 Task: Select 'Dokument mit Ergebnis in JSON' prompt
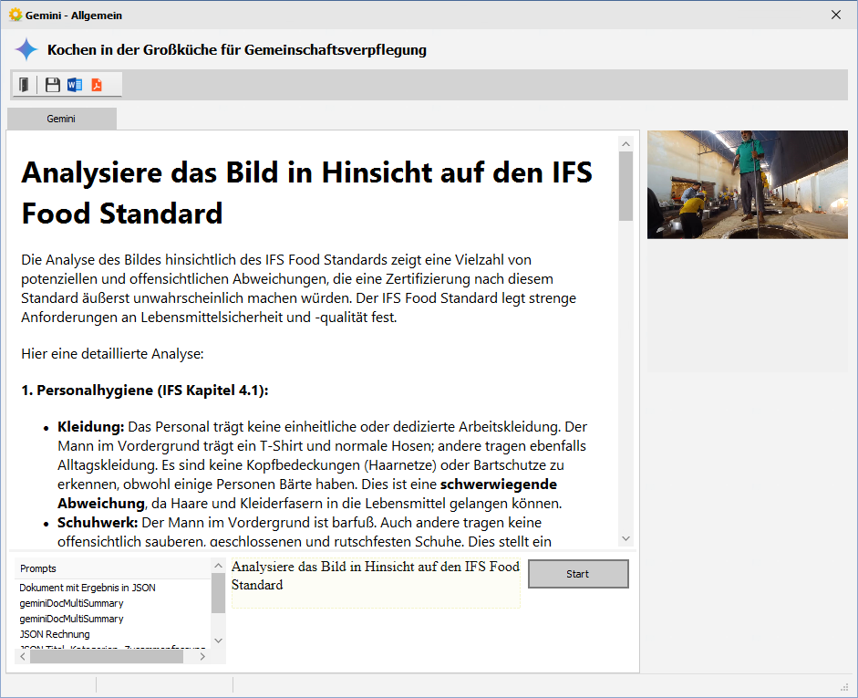click(88, 588)
